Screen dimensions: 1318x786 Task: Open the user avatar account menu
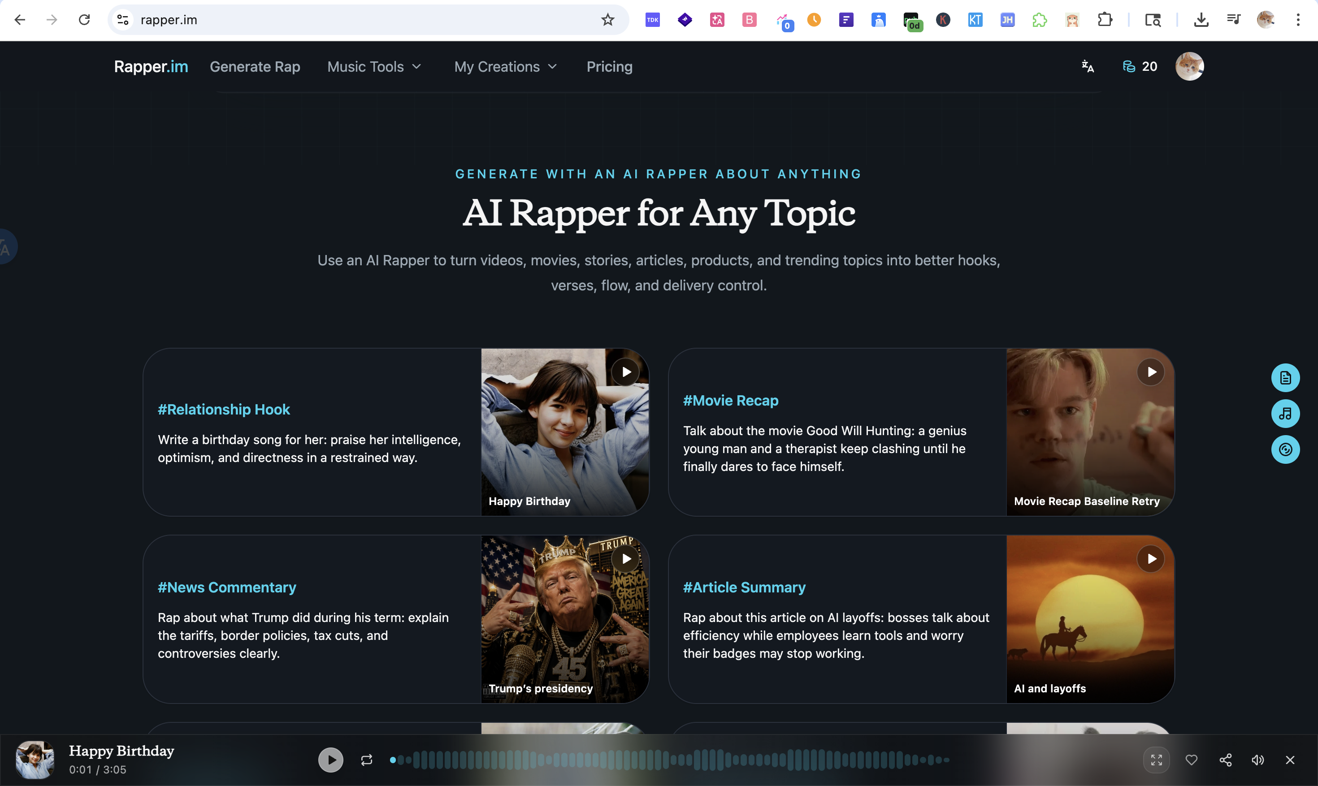1189,66
